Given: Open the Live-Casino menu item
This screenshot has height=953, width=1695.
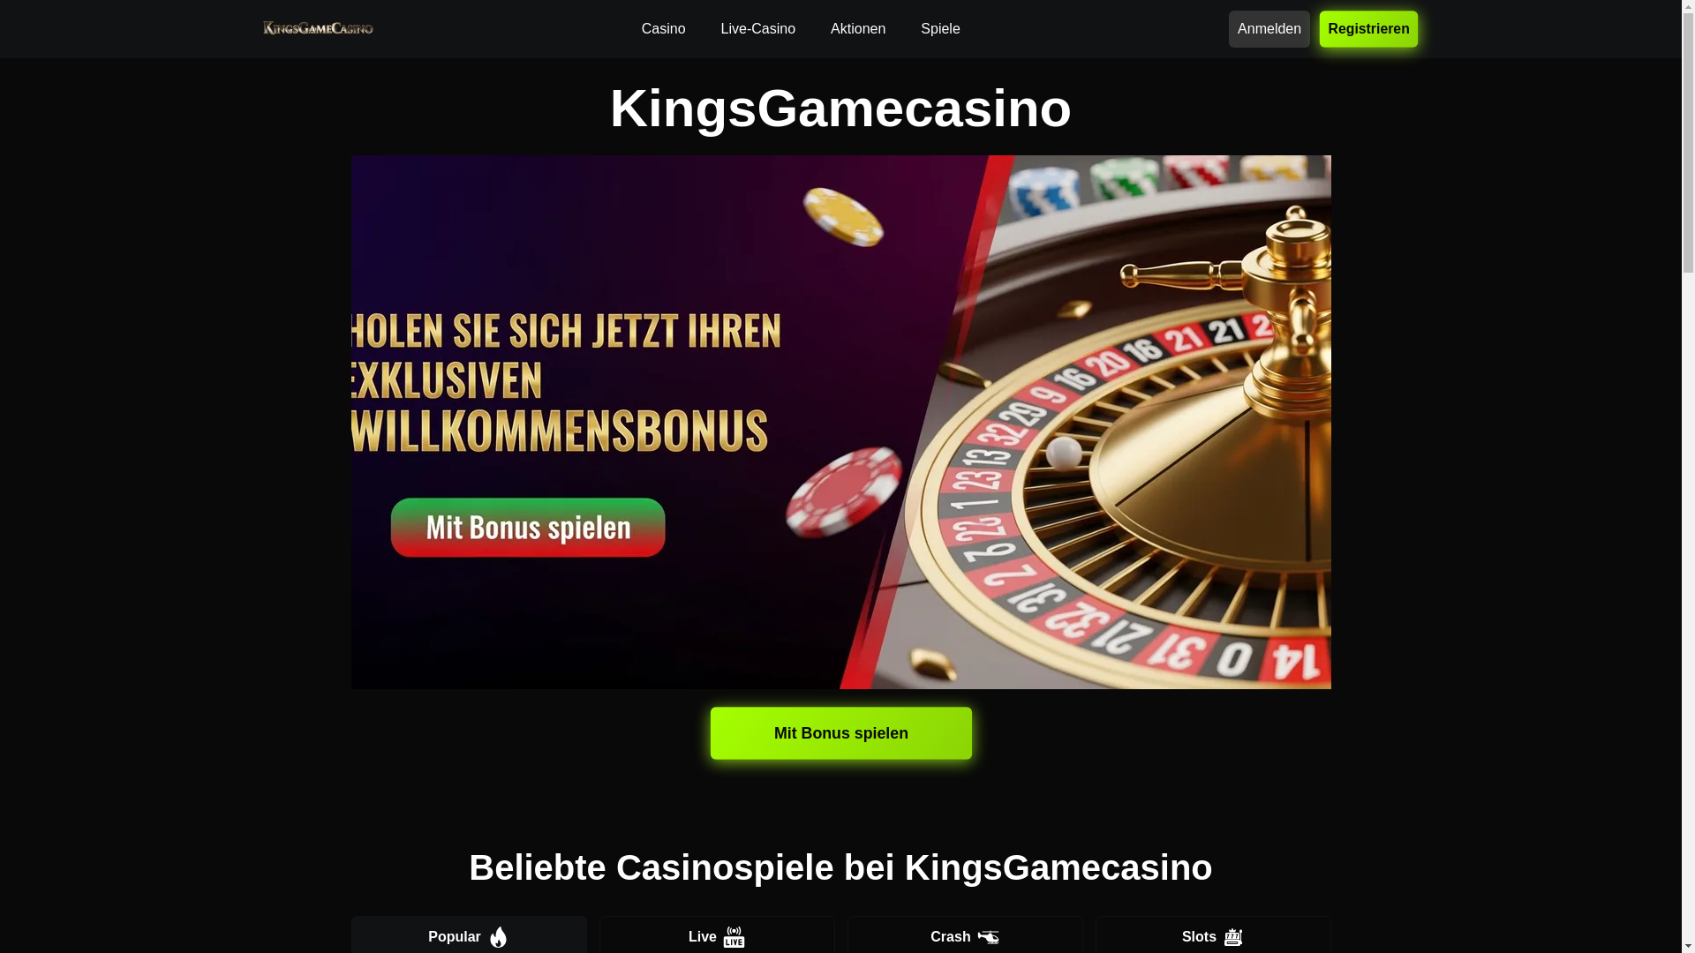Looking at the screenshot, I should (x=757, y=29).
